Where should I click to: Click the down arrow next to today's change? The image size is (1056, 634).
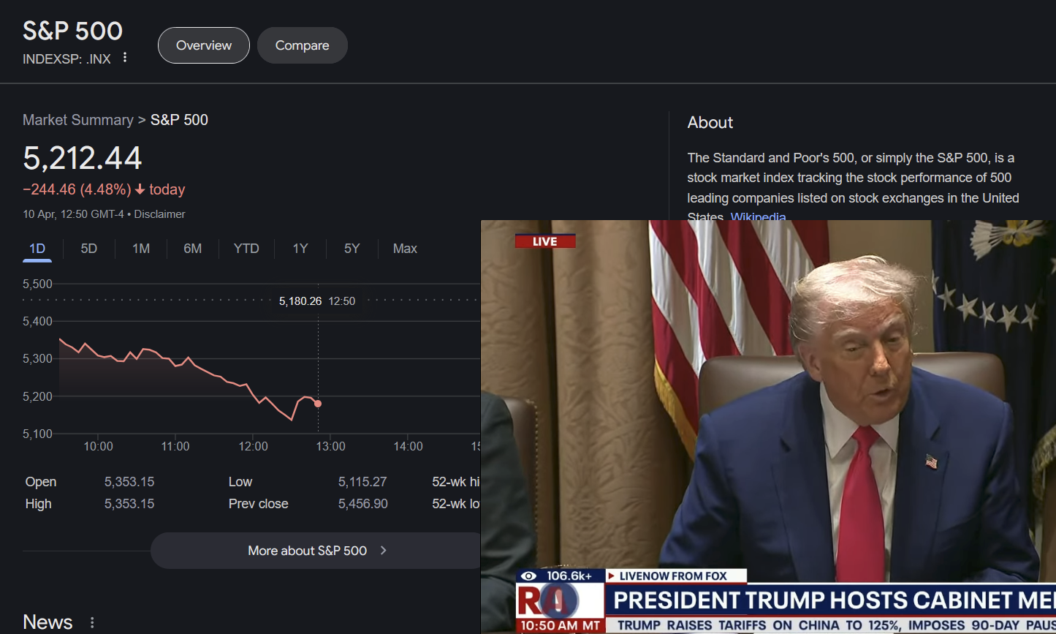140,189
